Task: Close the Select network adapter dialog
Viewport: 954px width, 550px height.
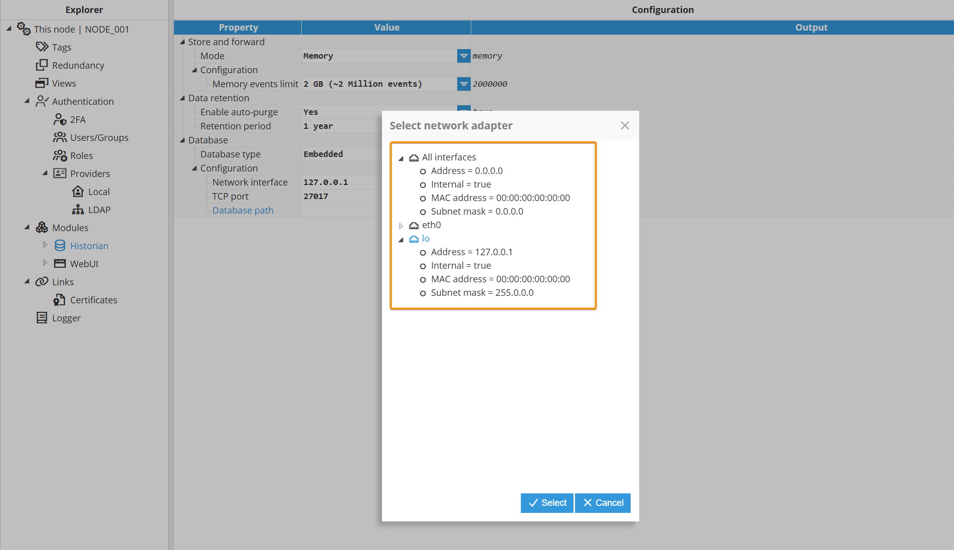Action: pyautogui.click(x=625, y=126)
